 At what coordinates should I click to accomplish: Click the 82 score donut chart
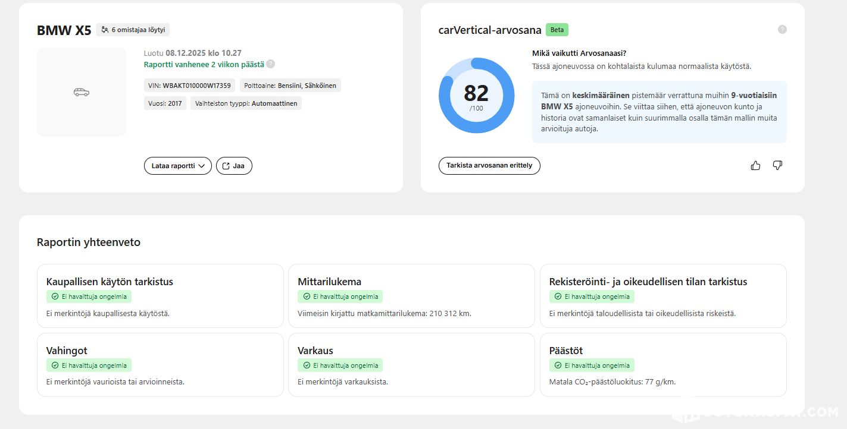click(476, 96)
